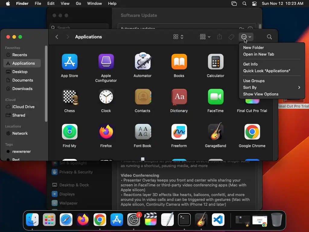Select the Dictionary app icon
Viewport: 309px width, 232px height.
[x=179, y=97]
